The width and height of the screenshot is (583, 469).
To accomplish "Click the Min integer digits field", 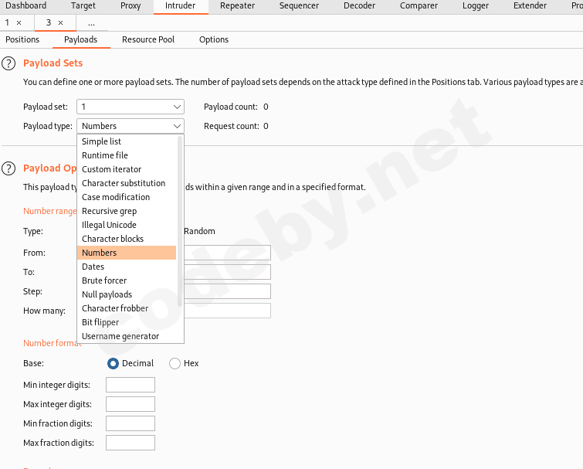I will click(x=130, y=385).
